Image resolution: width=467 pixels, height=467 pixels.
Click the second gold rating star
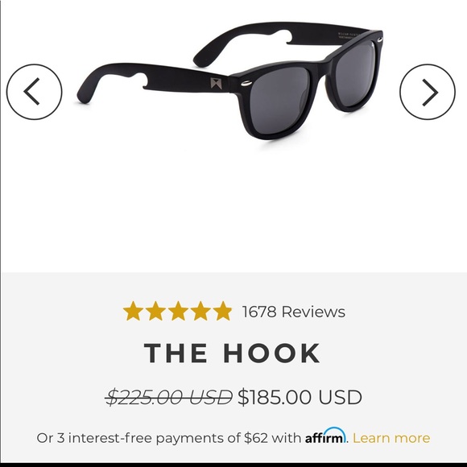(x=155, y=311)
